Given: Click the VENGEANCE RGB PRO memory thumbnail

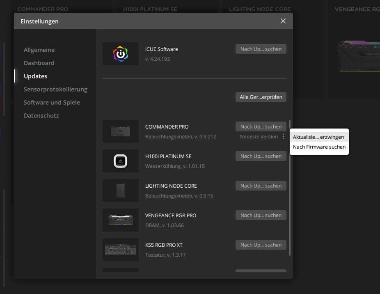Looking at the screenshot, I should click(121, 220).
